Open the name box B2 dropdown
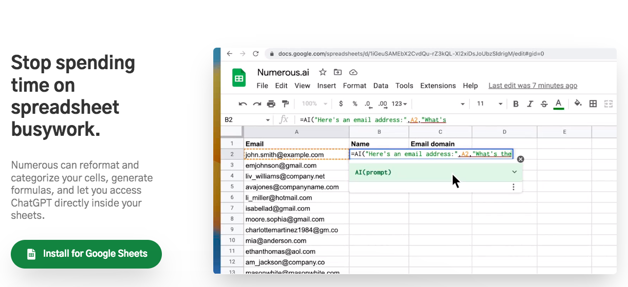Screen dimensions: 628x287 (x=268, y=120)
